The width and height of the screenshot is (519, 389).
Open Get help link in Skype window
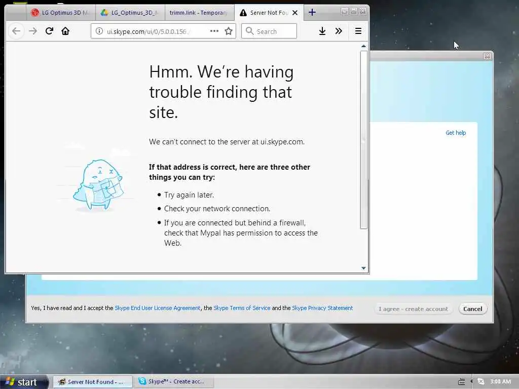(x=456, y=133)
